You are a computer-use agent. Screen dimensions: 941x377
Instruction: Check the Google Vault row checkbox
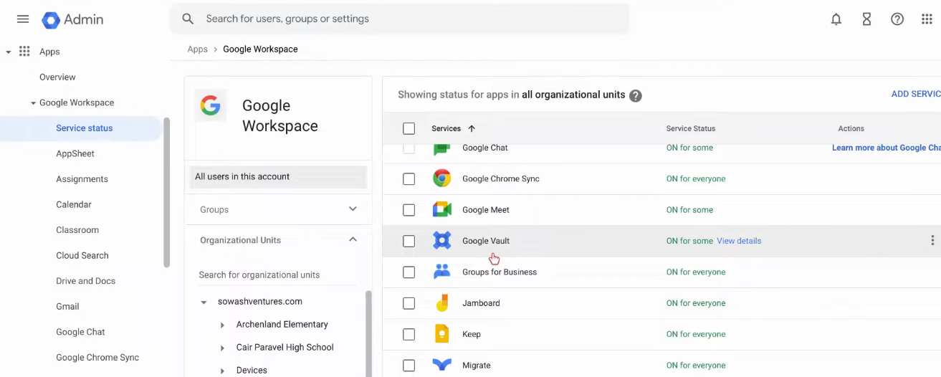click(409, 242)
